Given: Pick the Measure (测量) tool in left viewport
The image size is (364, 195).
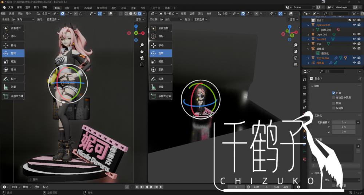Looking at the screenshot, I should point(13,87).
